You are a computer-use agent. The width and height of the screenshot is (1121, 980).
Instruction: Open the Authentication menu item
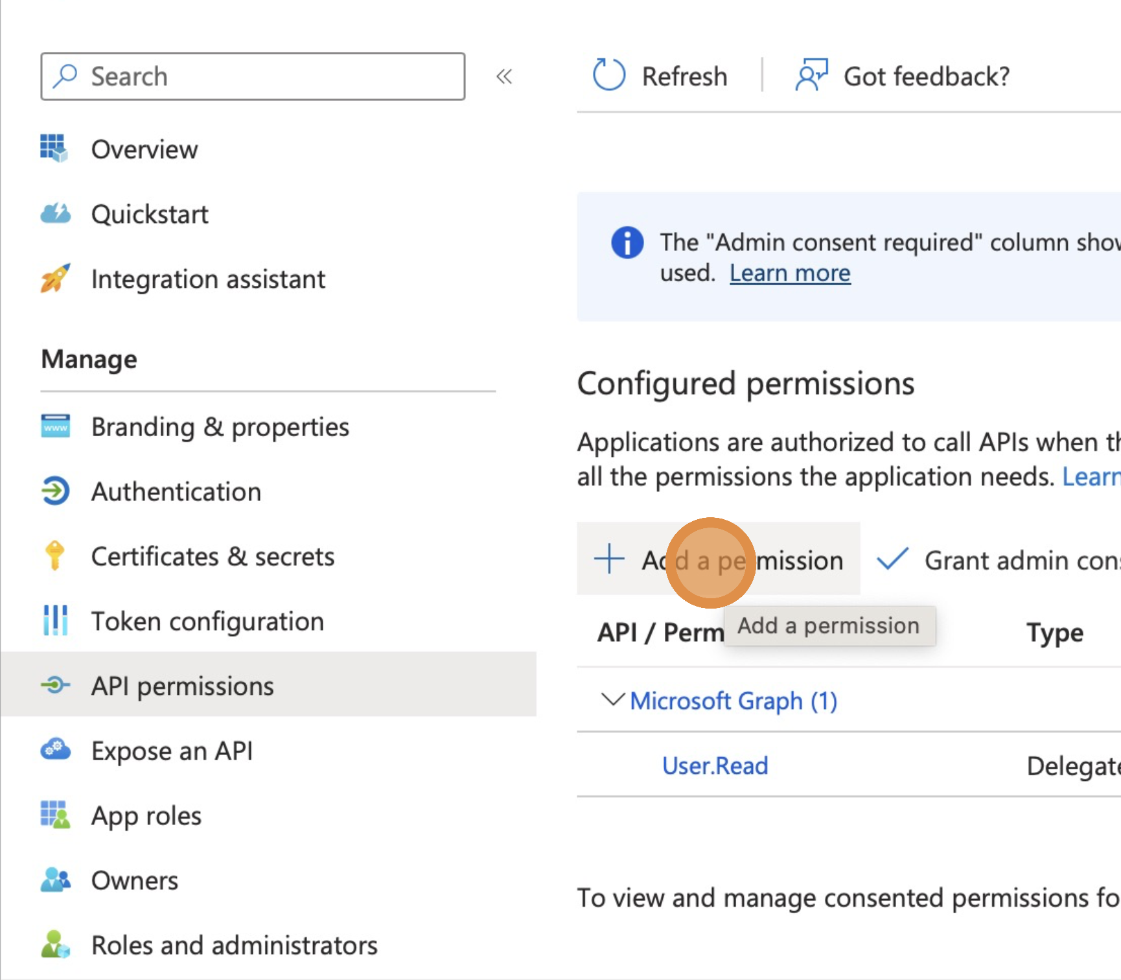(176, 492)
